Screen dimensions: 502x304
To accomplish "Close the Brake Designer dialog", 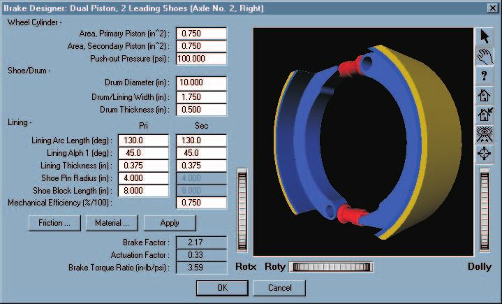I will pos(493,8).
